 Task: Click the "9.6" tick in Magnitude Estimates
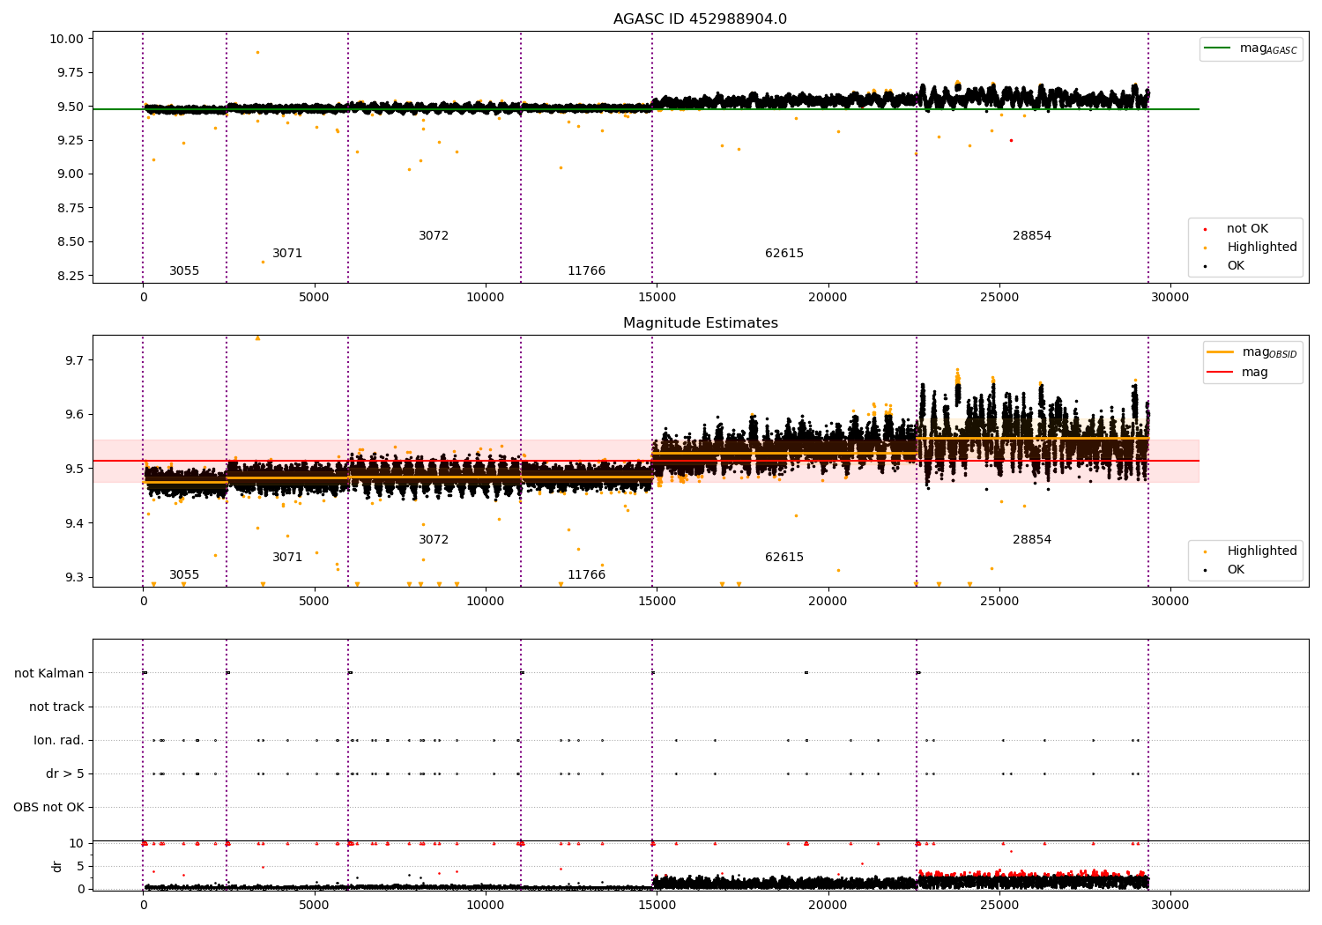(74, 414)
